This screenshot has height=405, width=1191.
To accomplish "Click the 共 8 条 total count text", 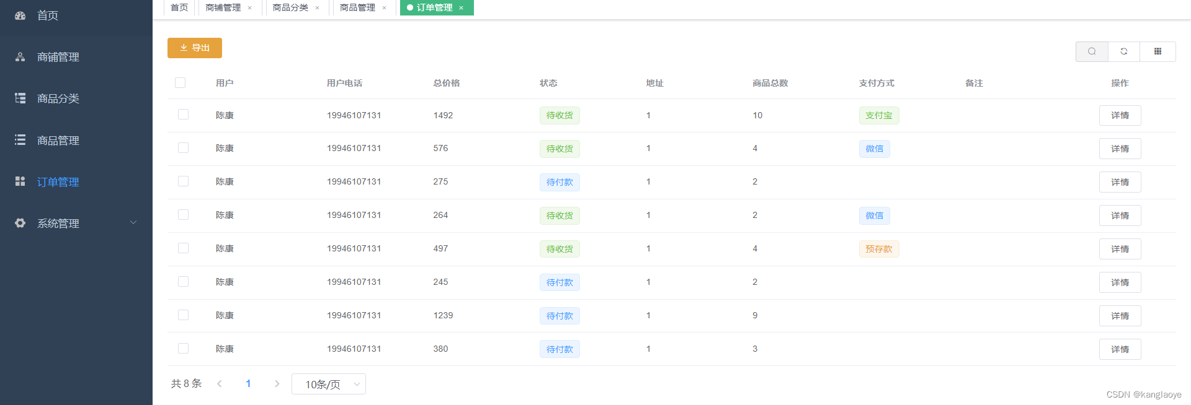I will [x=187, y=383].
